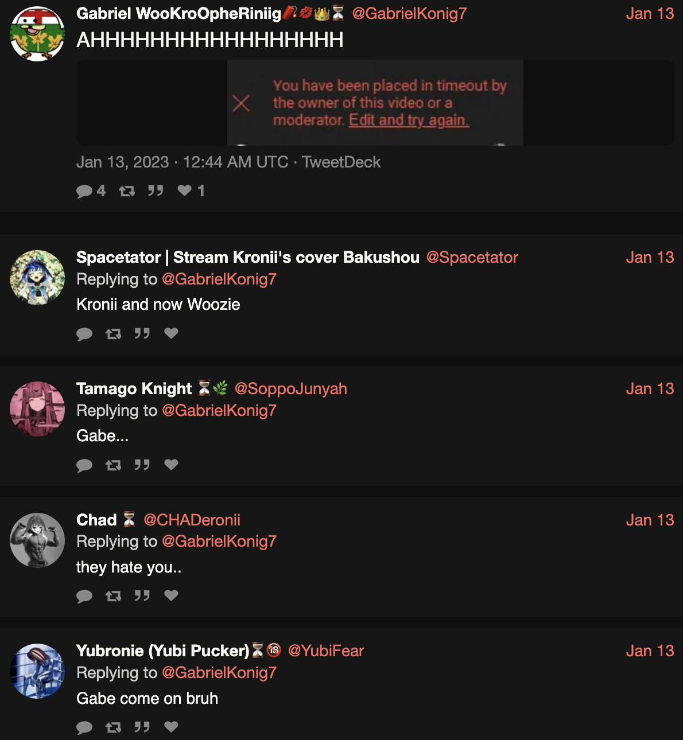Click the heart on Chad's reply
Screen dimensions: 683x740
click(x=171, y=595)
